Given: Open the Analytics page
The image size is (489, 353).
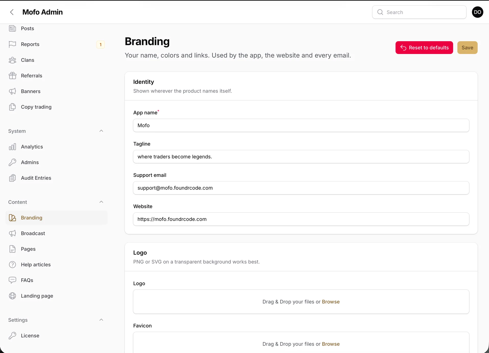Looking at the screenshot, I should 56,147.
